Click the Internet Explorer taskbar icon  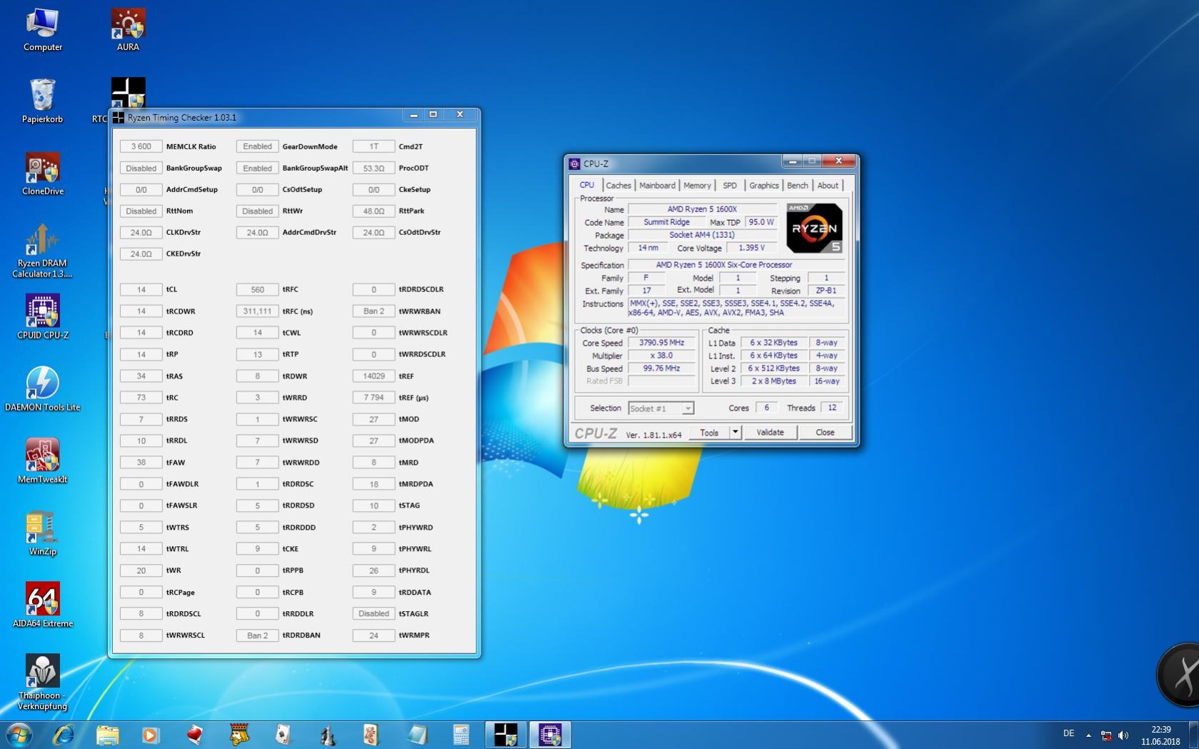[64, 734]
